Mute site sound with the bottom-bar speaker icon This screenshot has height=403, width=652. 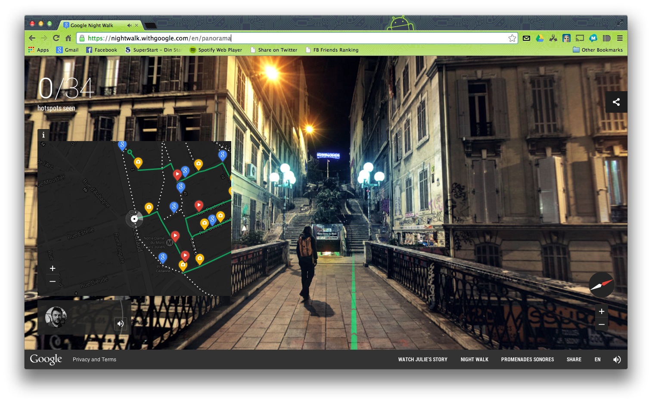(x=617, y=359)
